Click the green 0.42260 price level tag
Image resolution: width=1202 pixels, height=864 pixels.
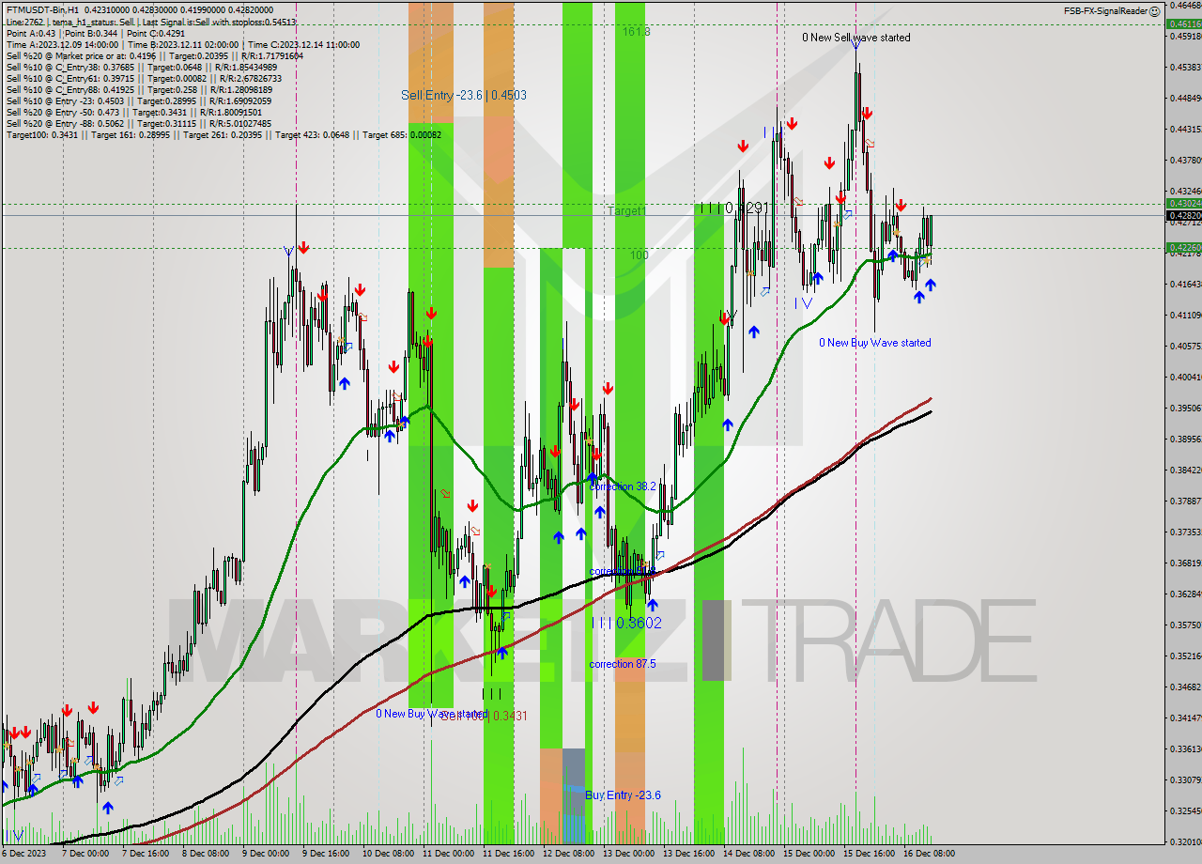click(x=1183, y=248)
